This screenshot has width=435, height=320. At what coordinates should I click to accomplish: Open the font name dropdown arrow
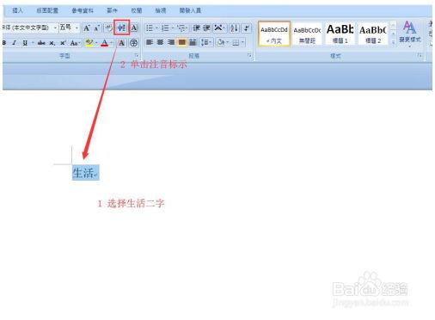[55, 28]
